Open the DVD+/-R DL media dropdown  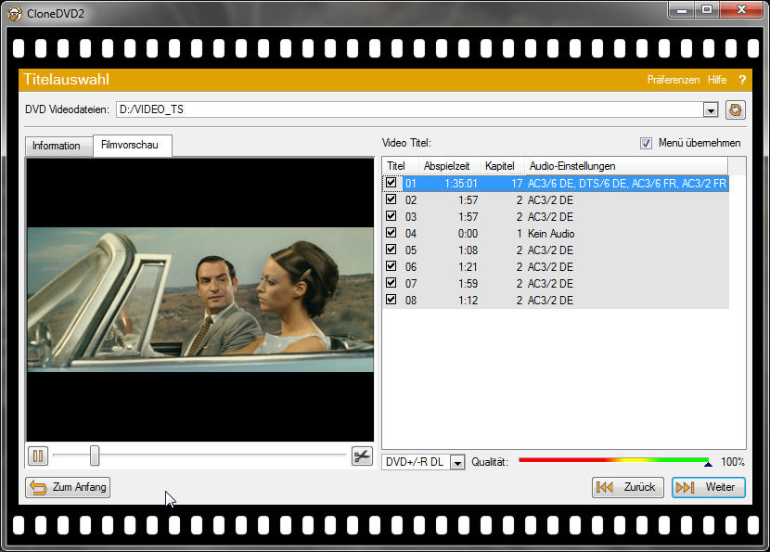(457, 462)
